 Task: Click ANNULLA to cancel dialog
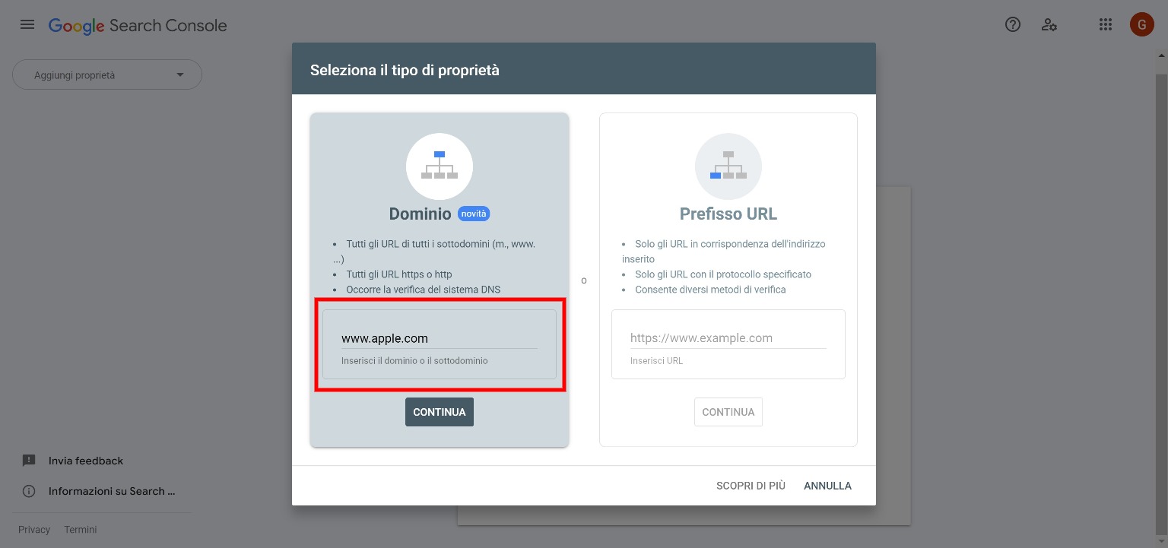[827, 486]
